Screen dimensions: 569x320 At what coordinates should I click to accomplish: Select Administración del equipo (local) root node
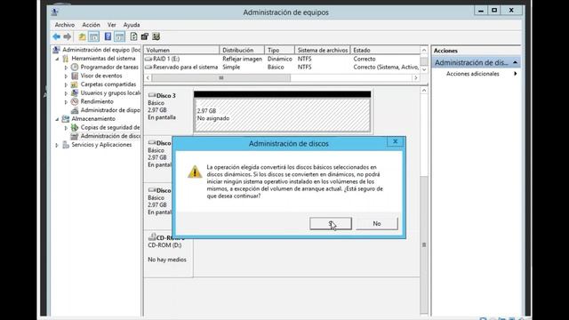[101, 50]
